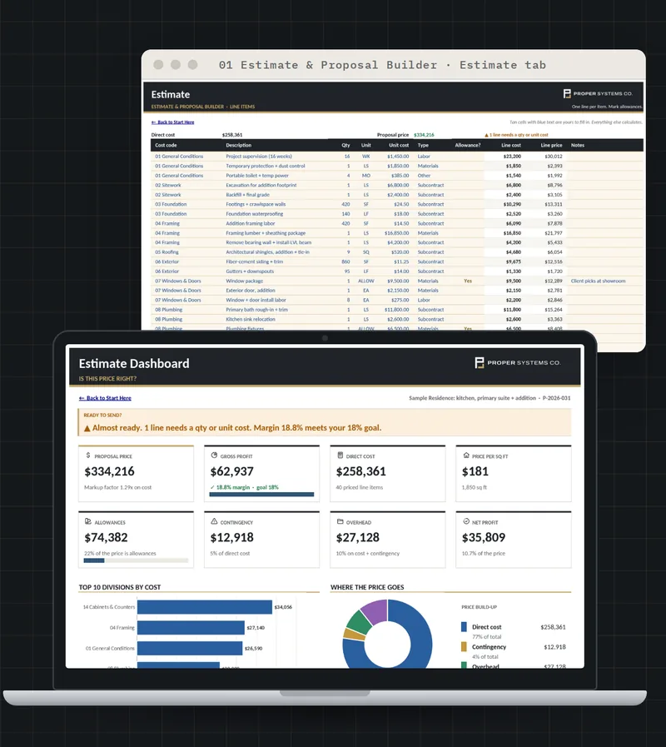Screen dimensions: 666x747
Task: Select 'Temporary protection + dust control' cell
Action: point(266,166)
